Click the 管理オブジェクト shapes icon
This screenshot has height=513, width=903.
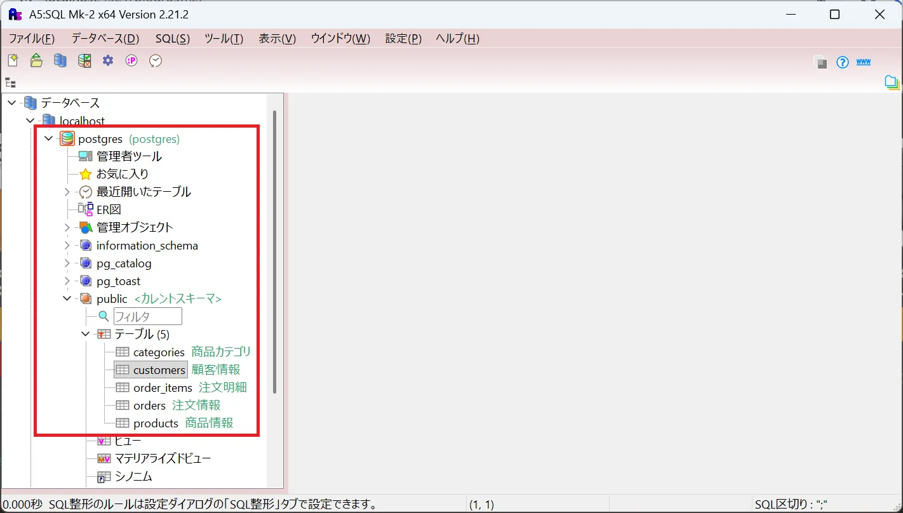[86, 227]
